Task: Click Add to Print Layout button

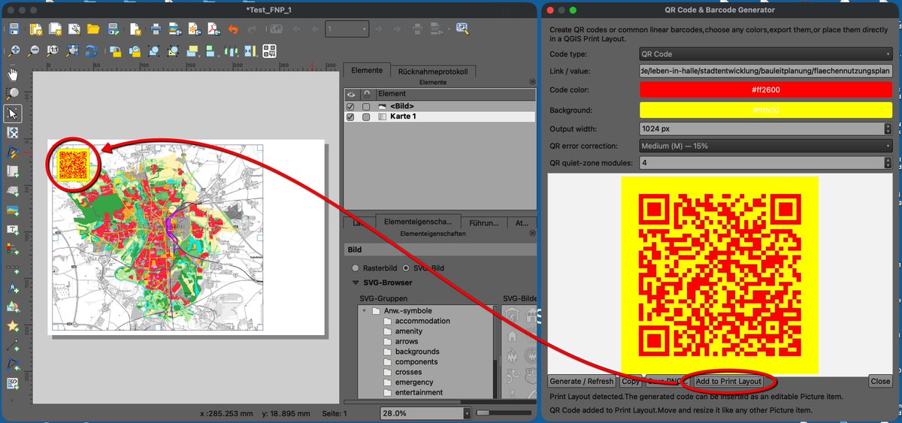Action: [728, 382]
